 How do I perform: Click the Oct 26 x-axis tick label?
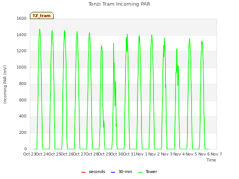[x=67, y=154]
